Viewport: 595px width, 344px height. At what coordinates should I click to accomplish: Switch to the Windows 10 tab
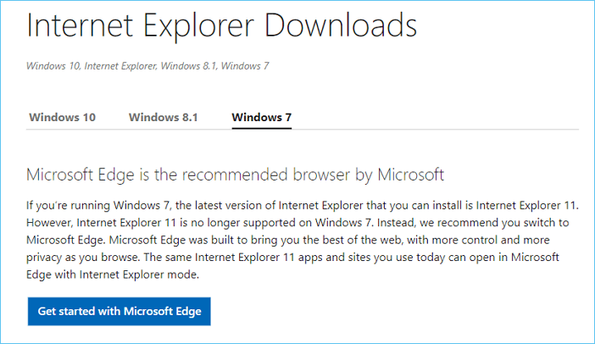pyautogui.click(x=62, y=117)
